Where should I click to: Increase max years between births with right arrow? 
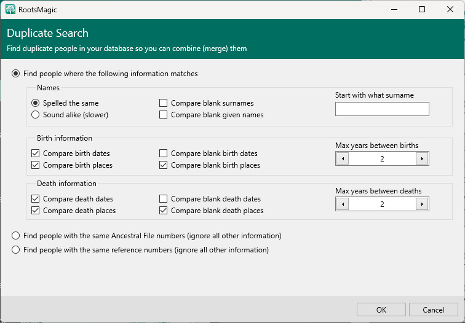pos(421,158)
